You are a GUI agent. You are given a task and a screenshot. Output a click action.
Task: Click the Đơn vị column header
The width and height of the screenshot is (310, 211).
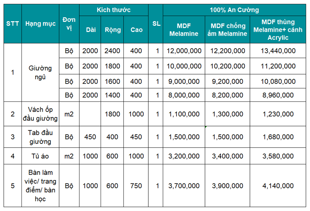pyautogui.click(x=69, y=23)
